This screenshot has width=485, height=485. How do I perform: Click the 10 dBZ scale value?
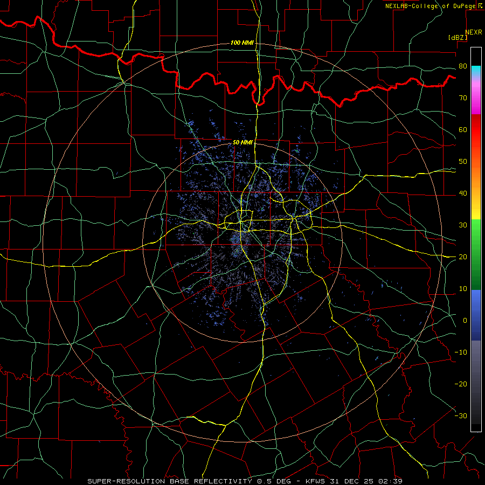pos(463,289)
